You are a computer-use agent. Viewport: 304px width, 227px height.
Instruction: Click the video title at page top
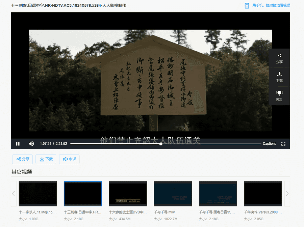69,5
